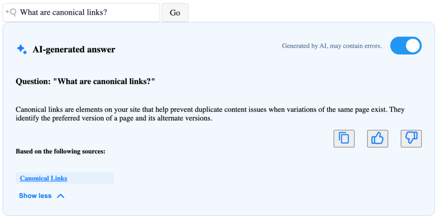The image size is (438, 220).
Task: Click the "AI-generated answer" heading
Action: (x=74, y=50)
